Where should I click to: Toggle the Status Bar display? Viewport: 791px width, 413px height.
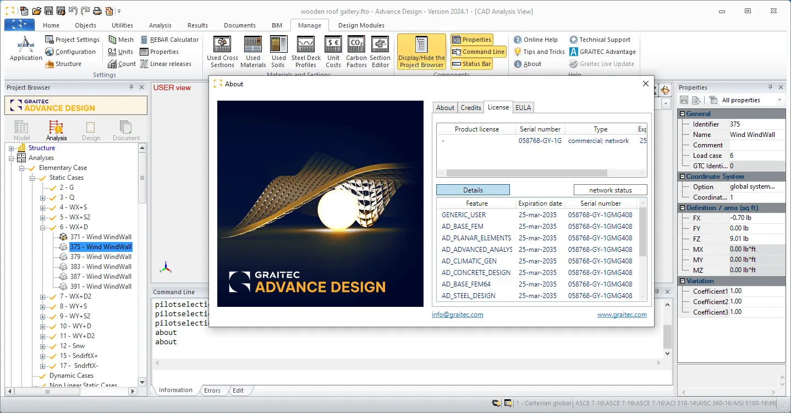click(471, 64)
